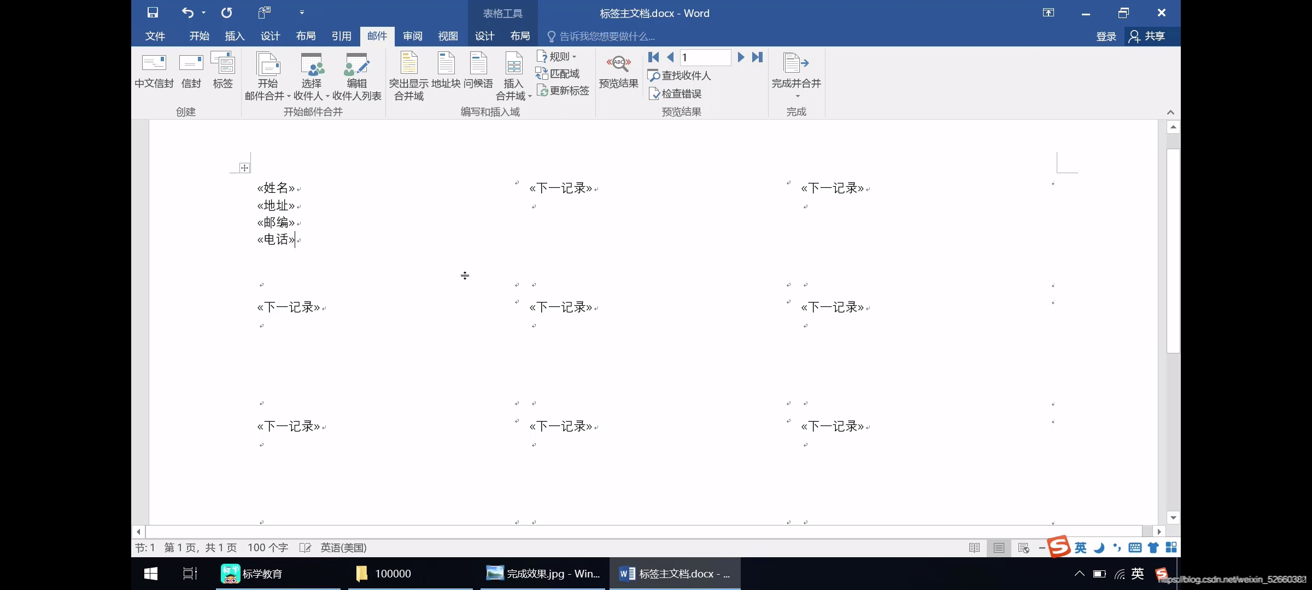
Task: Click the Greeting Line (问候语) icon
Action: pos(478,71)
